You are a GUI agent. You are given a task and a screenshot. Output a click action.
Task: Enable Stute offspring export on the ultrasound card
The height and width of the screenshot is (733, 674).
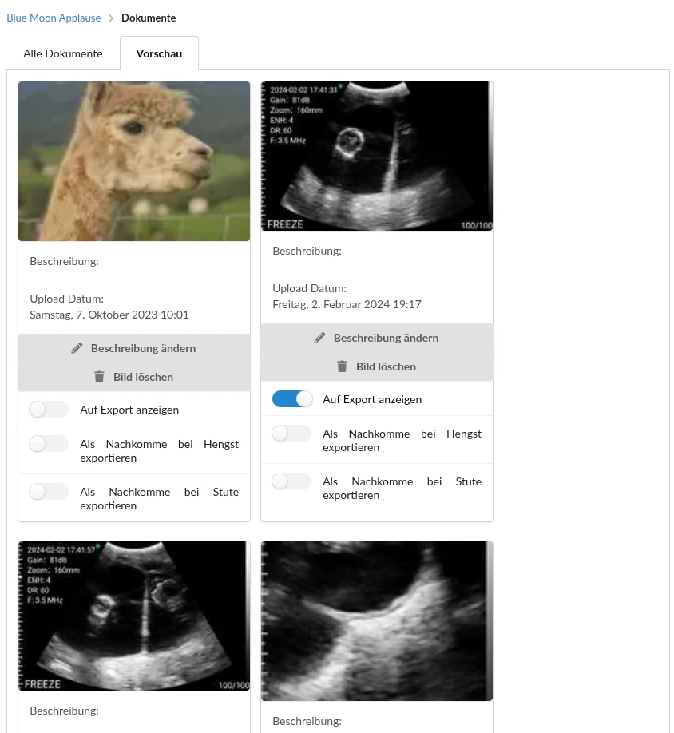291,481
